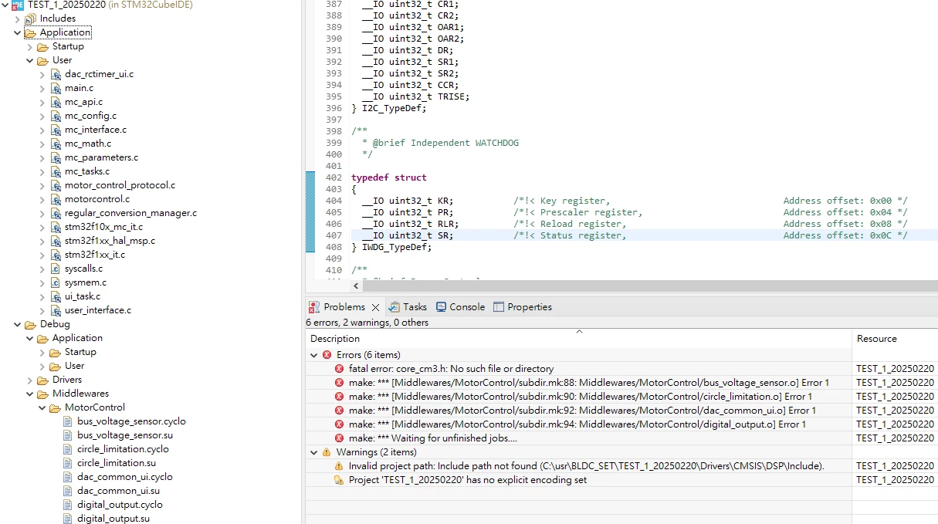Select the user_interface.c file
The image size is (938, 524).
[x=98, y=310]
